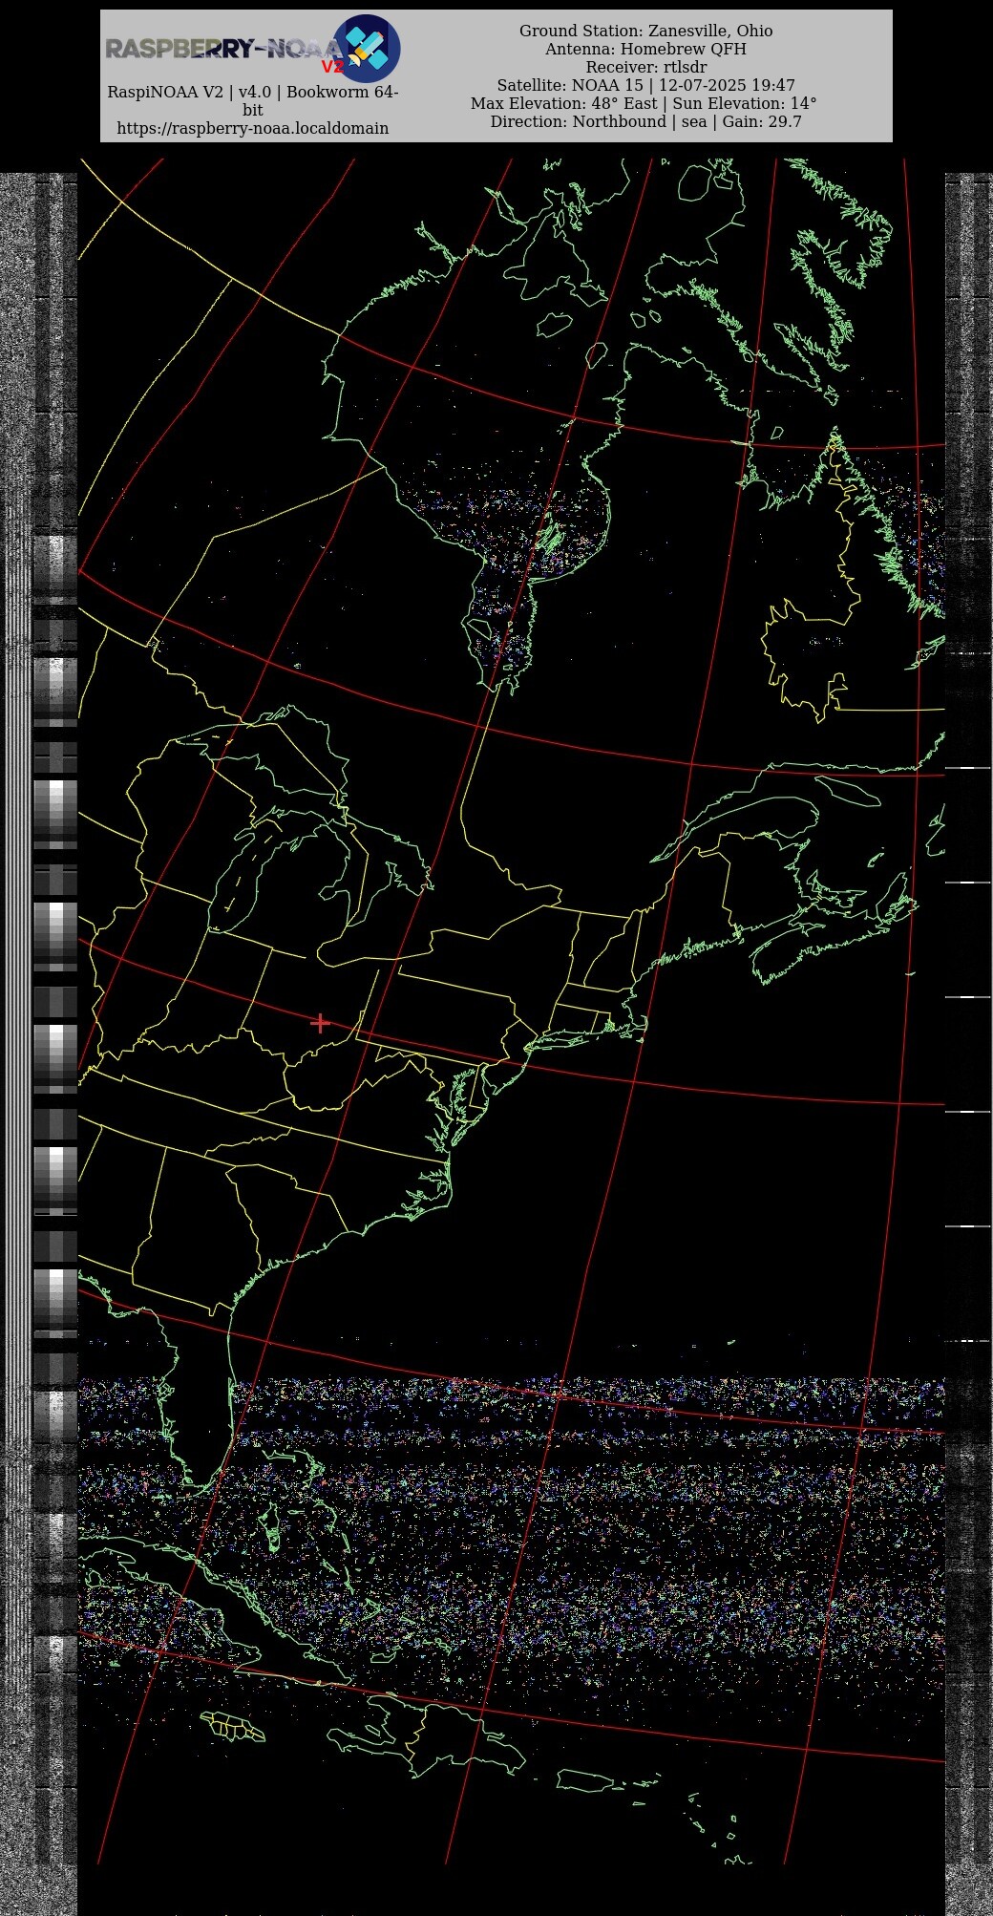The image size is (993, 1916).
Task: Click the Receiver: rtlsdr line
Action: point(645,67)
